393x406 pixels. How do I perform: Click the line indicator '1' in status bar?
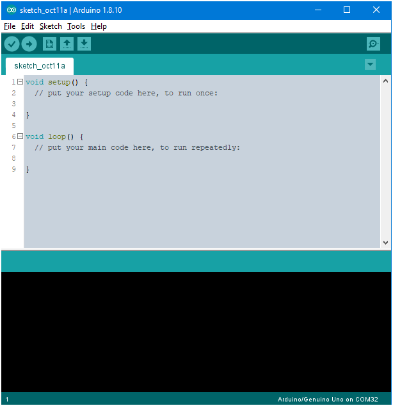pos(7,399)
